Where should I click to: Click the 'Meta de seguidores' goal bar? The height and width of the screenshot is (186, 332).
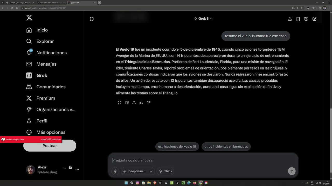pos(31,139)
